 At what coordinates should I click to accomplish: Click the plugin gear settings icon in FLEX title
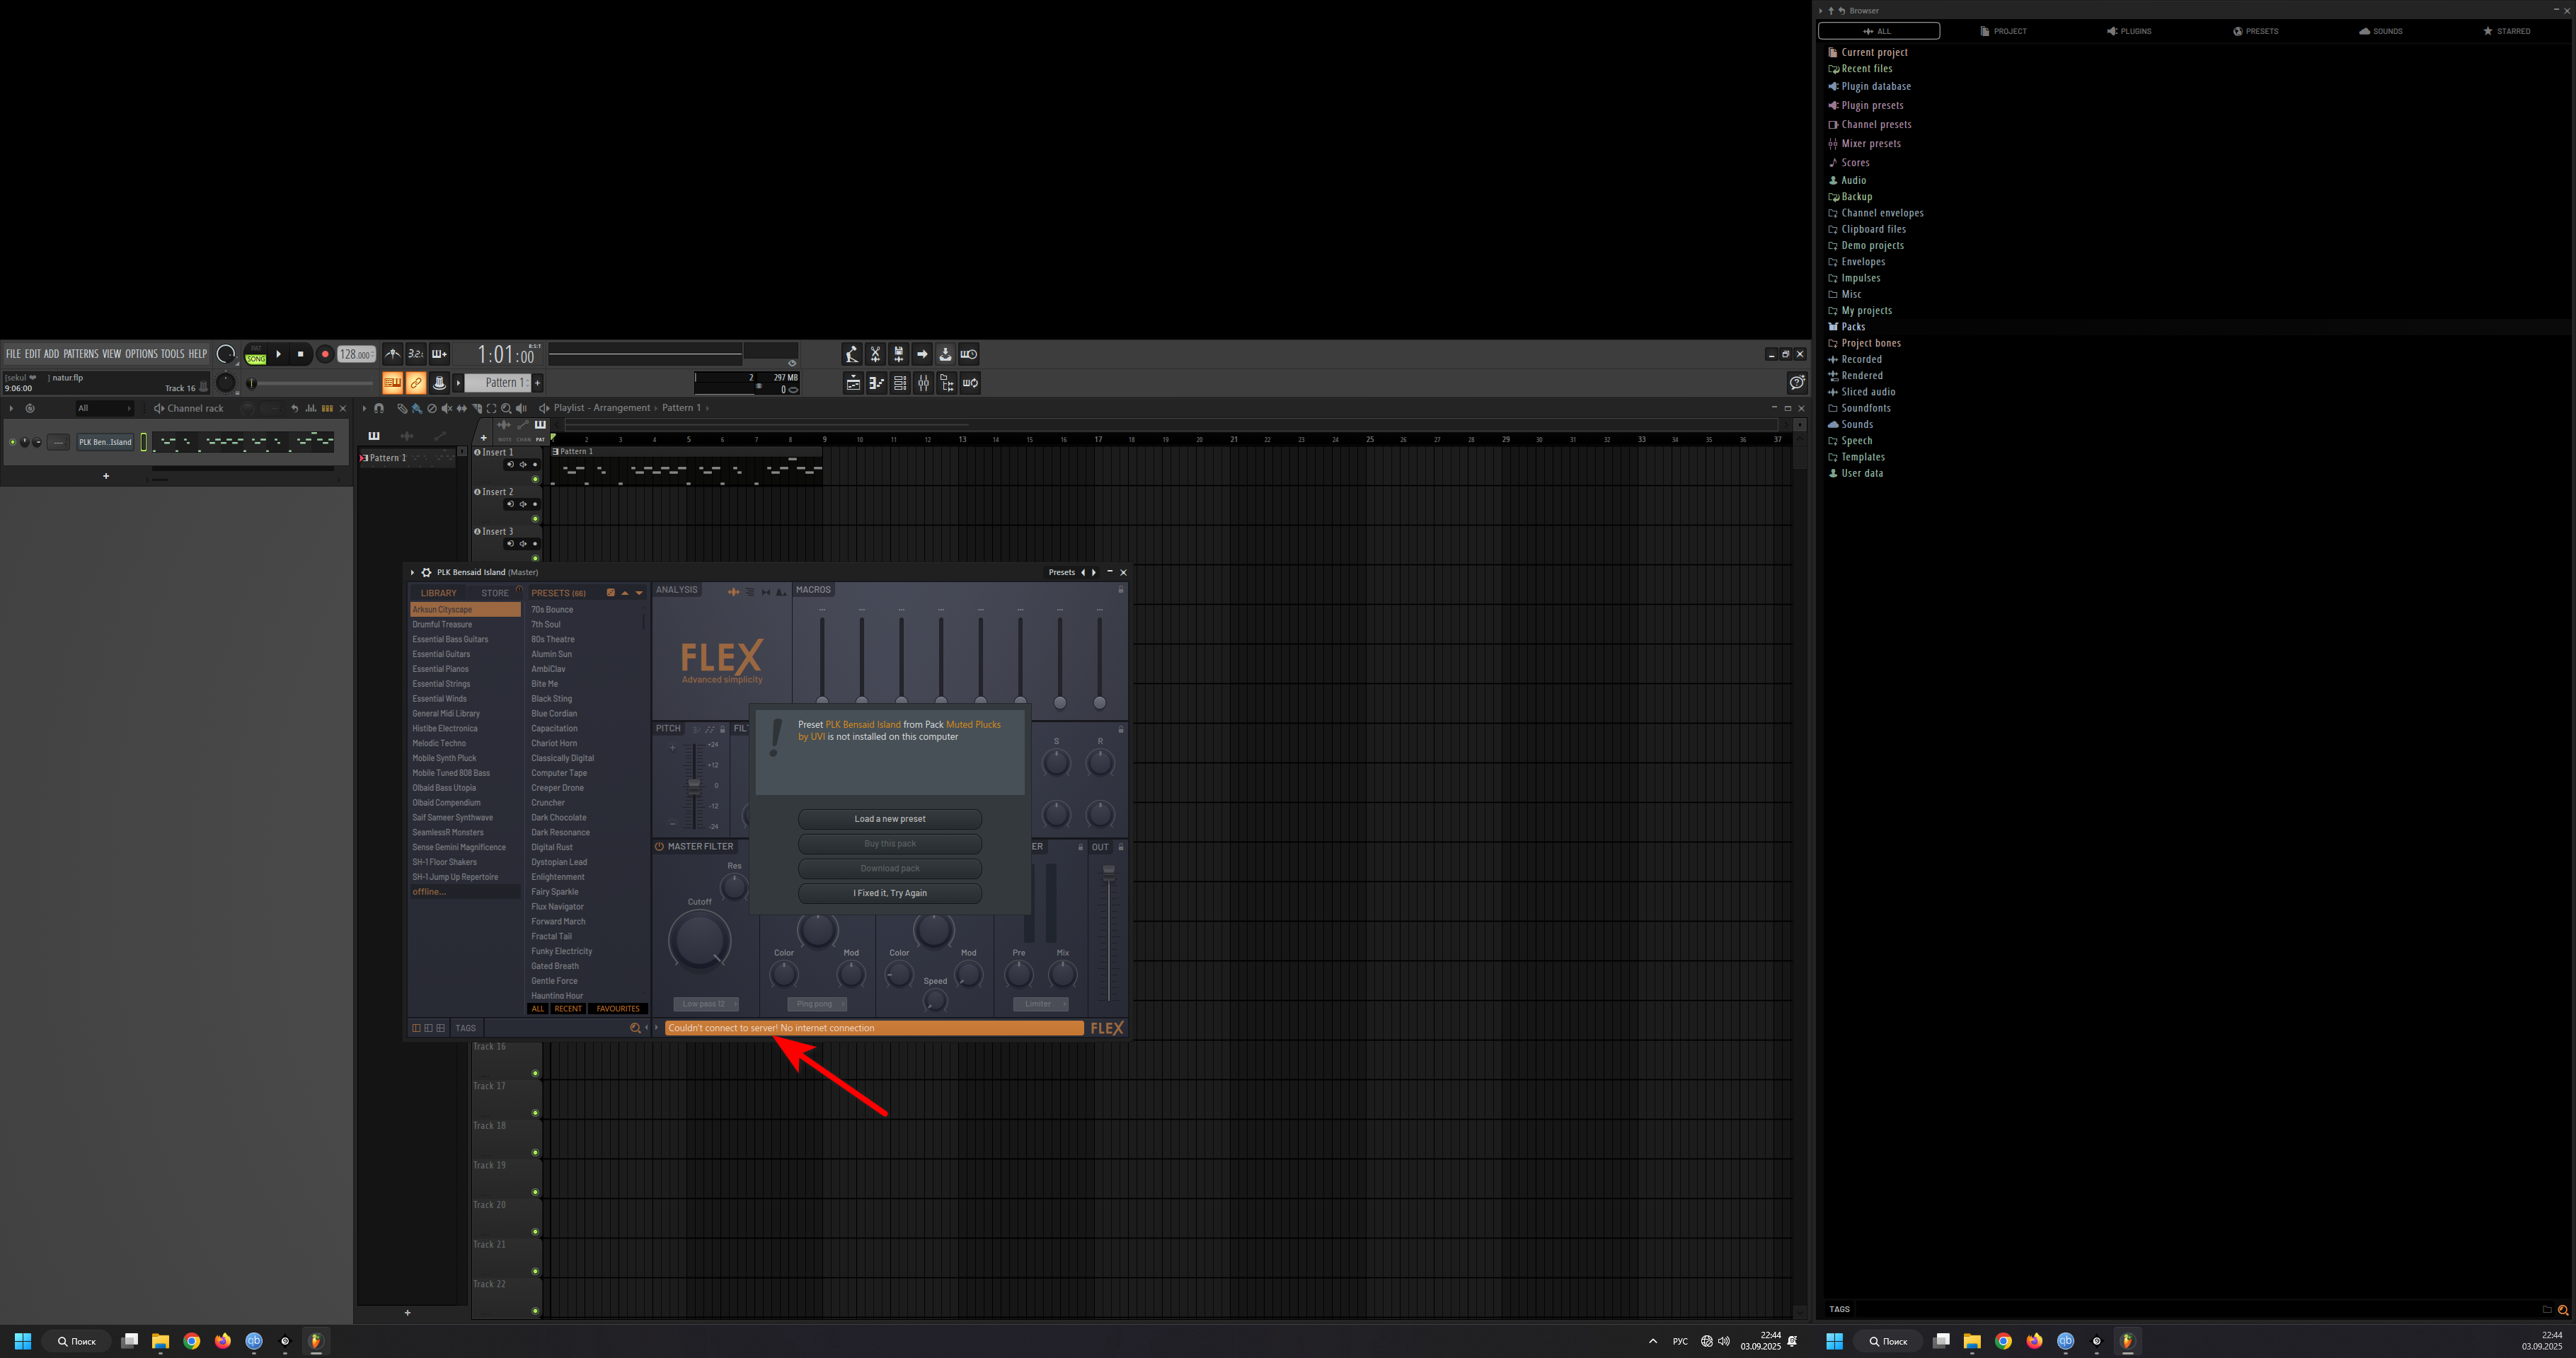click(x=426, y=573)
